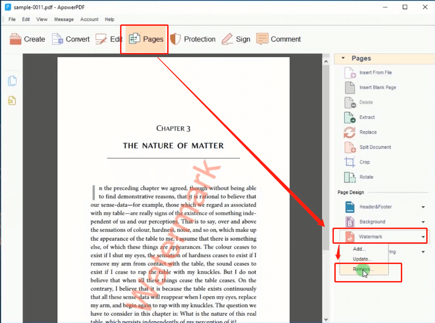Click the document vertical scrollbar down arrow
Screen dimensions: 435x323
click(x=326, y=319)
